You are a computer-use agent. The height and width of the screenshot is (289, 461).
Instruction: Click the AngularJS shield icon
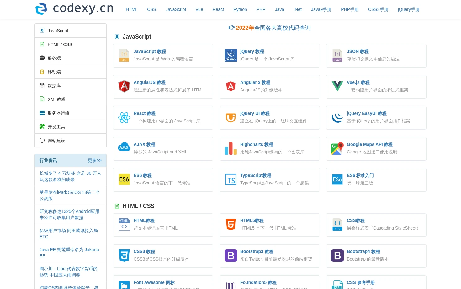coord(124,86)
